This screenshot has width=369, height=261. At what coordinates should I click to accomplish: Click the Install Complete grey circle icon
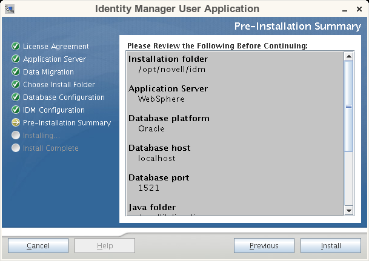pos(16,148)
